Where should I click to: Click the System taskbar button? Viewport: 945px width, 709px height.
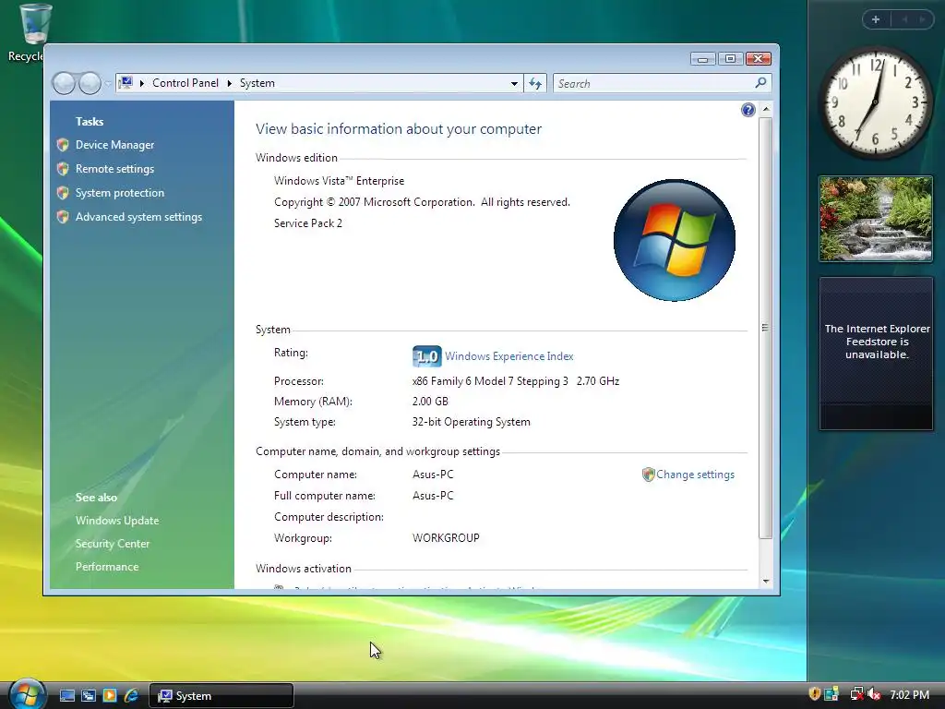click(x=221, y=696)
